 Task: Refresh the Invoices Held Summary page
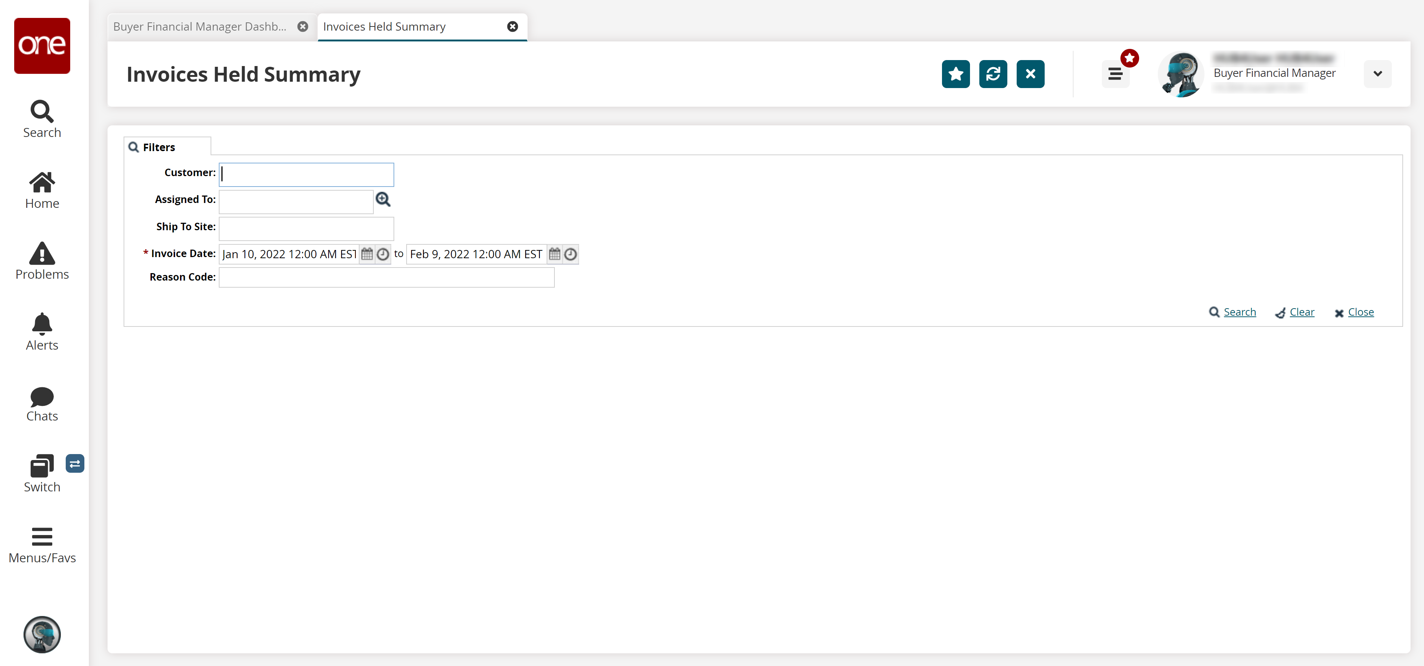tap(993, 74)
